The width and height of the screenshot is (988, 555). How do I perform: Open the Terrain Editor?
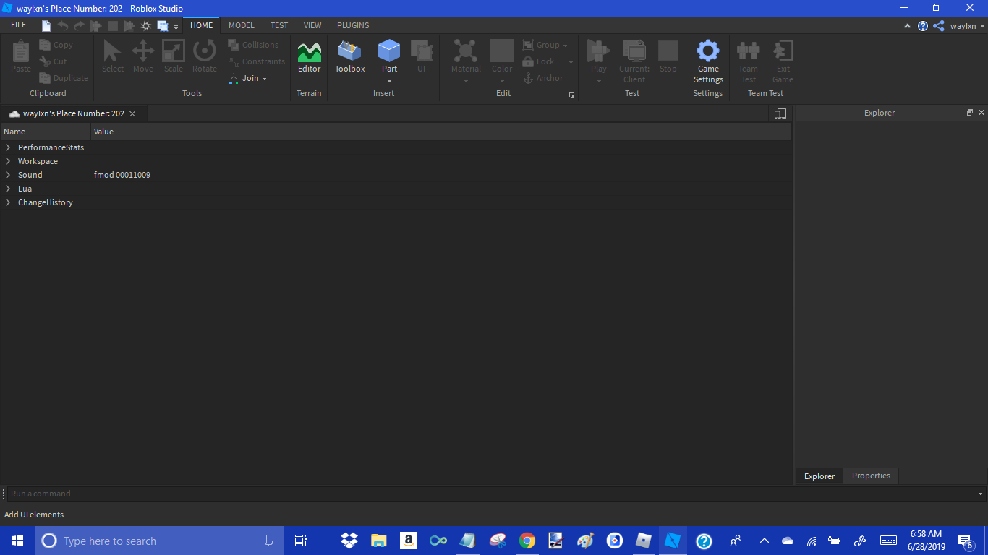[309, 56]
